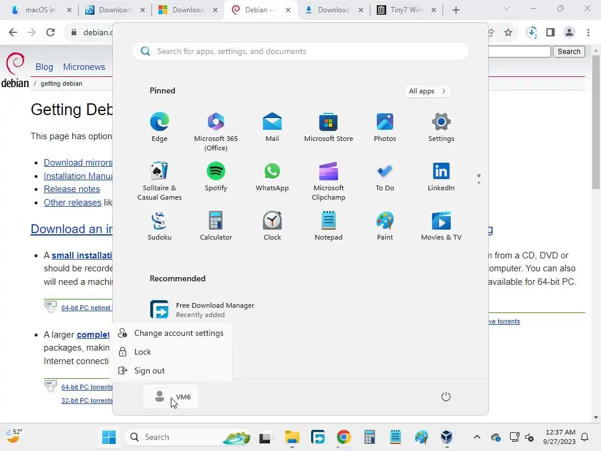Expand the All apps list

[427, 91]
